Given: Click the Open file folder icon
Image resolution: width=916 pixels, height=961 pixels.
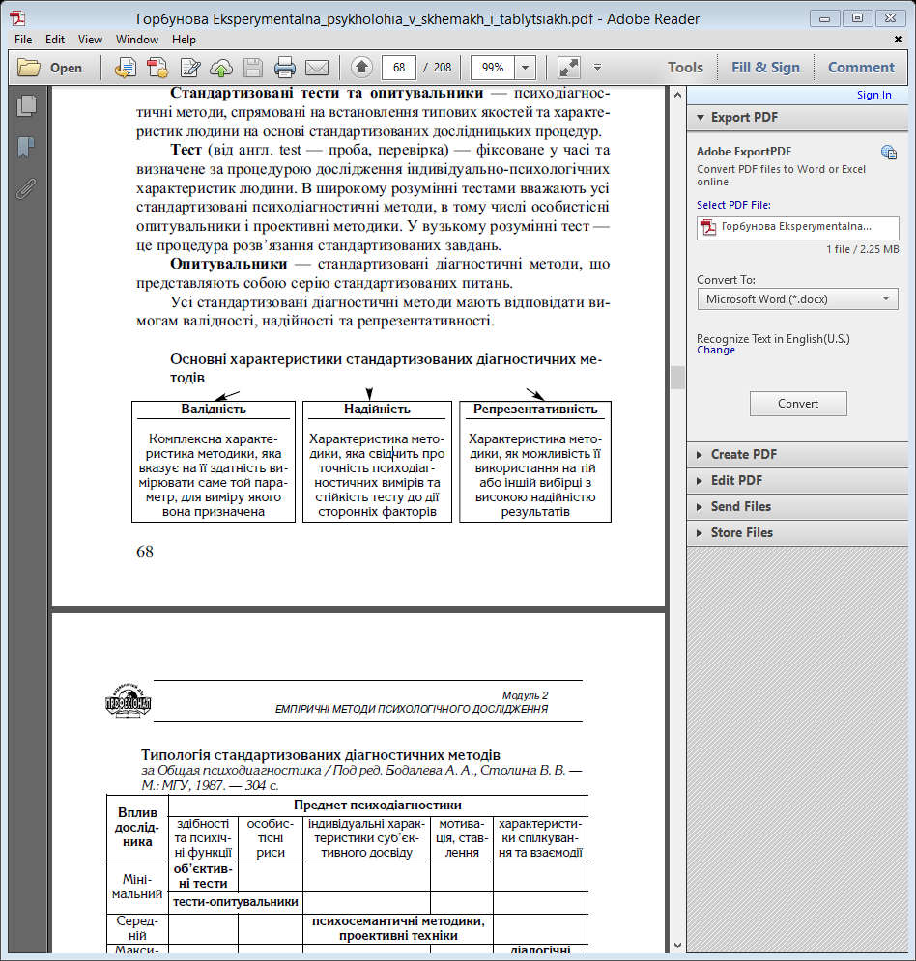Looking at the screenshot, I should tap(29, 68).
